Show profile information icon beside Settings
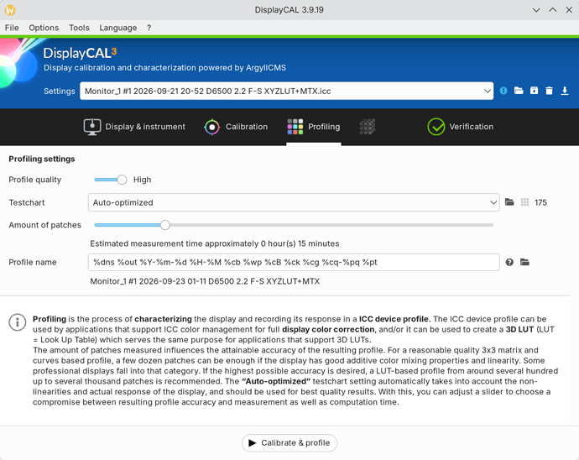Screen dimensions: 579x460 [x=503, y=91]
